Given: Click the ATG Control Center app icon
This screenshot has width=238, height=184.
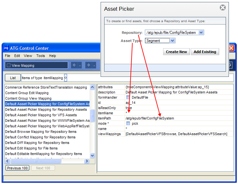Looking at the screenshot, I should [6, 48].
